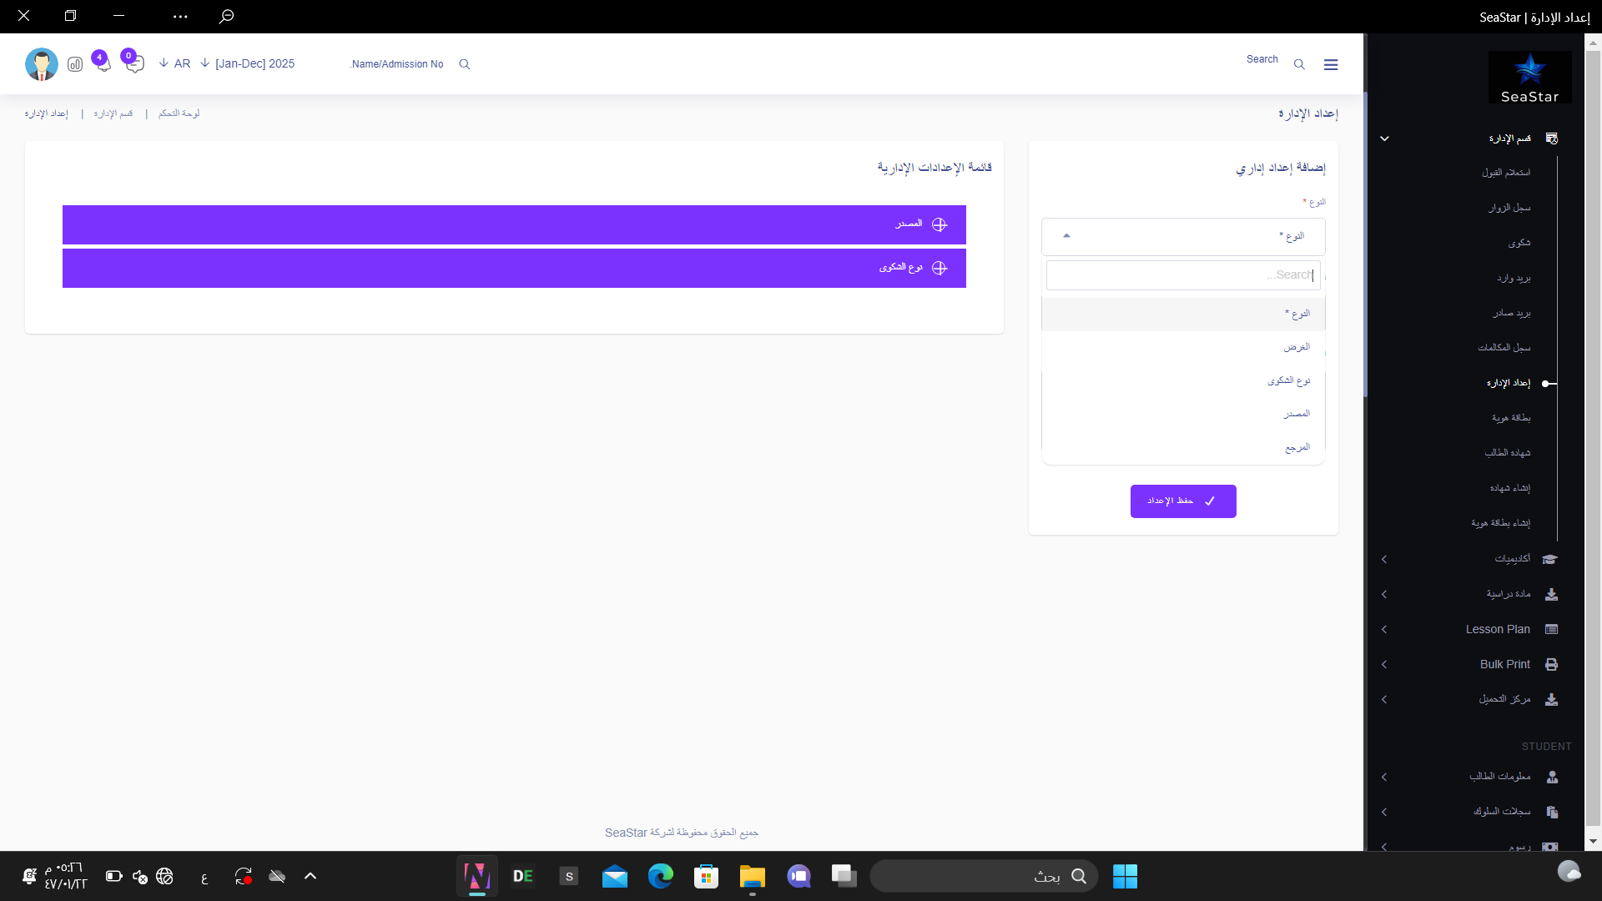Click the search magnifier beside Name/Admission No
The height and width of the screenshot is (901, 1602).
click(x=465, y=64)
